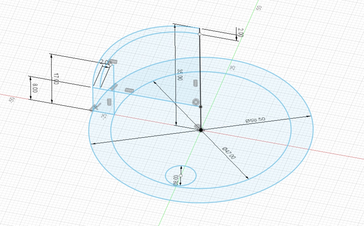The image size is (364, 226).
Task: Pick the dark point on the black vertical line
Action: tap(200, 107)
